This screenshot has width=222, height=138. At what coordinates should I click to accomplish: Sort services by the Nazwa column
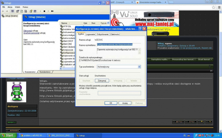pos(71,23)
